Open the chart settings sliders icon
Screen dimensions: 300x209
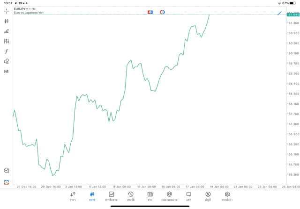7,41
